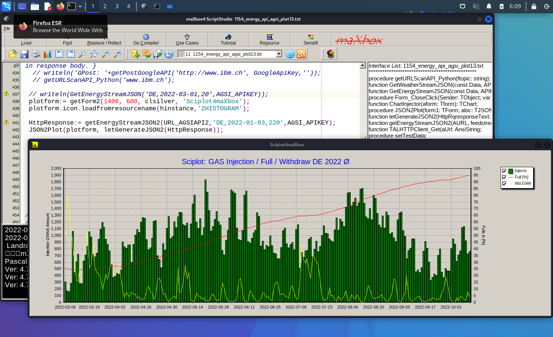Screen dimensions: 553x337
Task: Switch to workspace 1
Action: [x=93, y=6]
